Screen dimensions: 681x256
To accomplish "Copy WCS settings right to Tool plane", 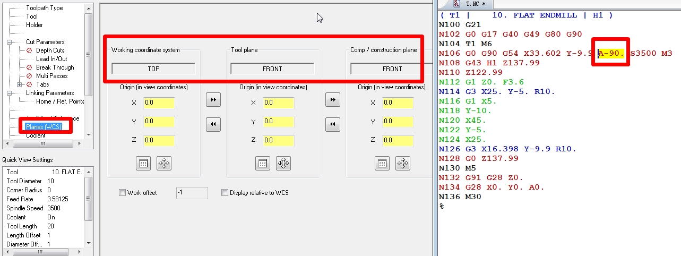I will 213,99.
